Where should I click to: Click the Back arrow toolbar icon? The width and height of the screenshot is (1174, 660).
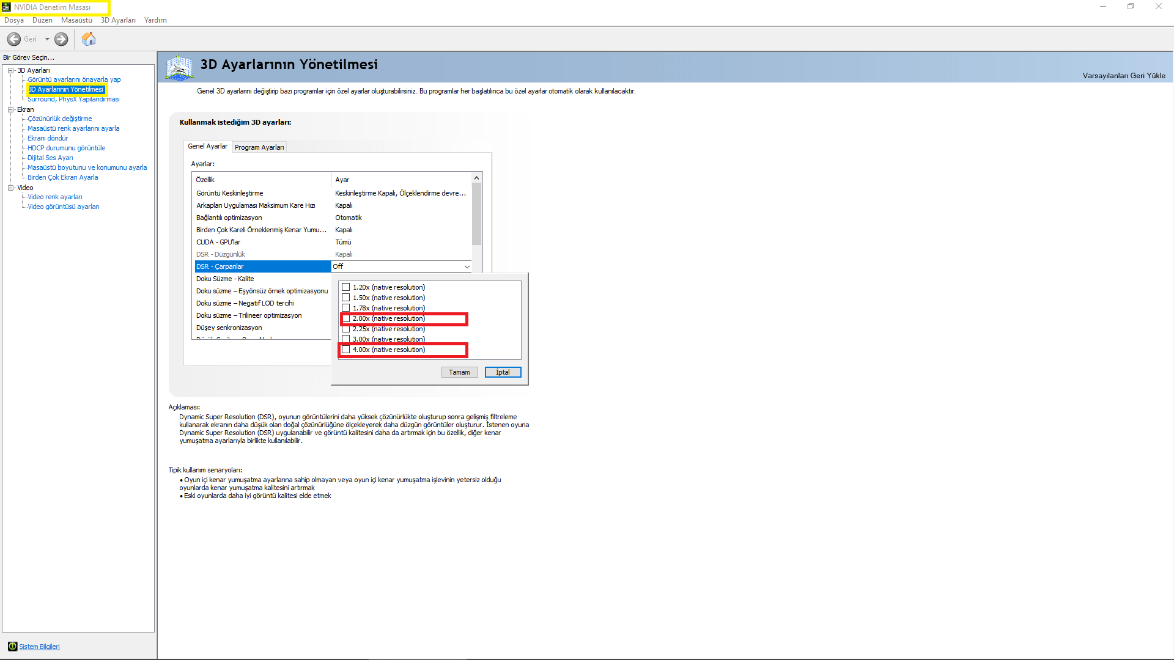pos(14,39)
